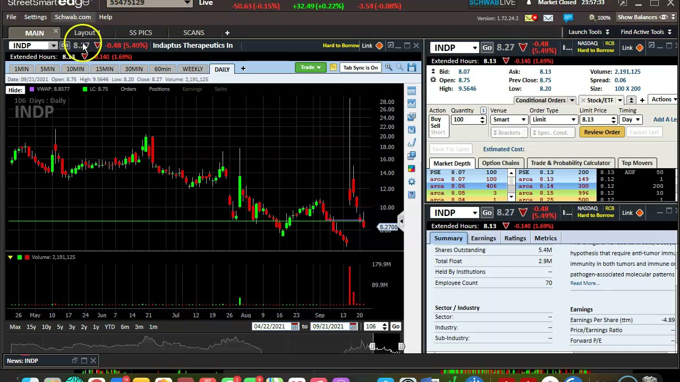680x382 pixels.
Task: Collapse the quote details double-arrow beside Bid
Action: pyautogui.click(x=433, y=72)
